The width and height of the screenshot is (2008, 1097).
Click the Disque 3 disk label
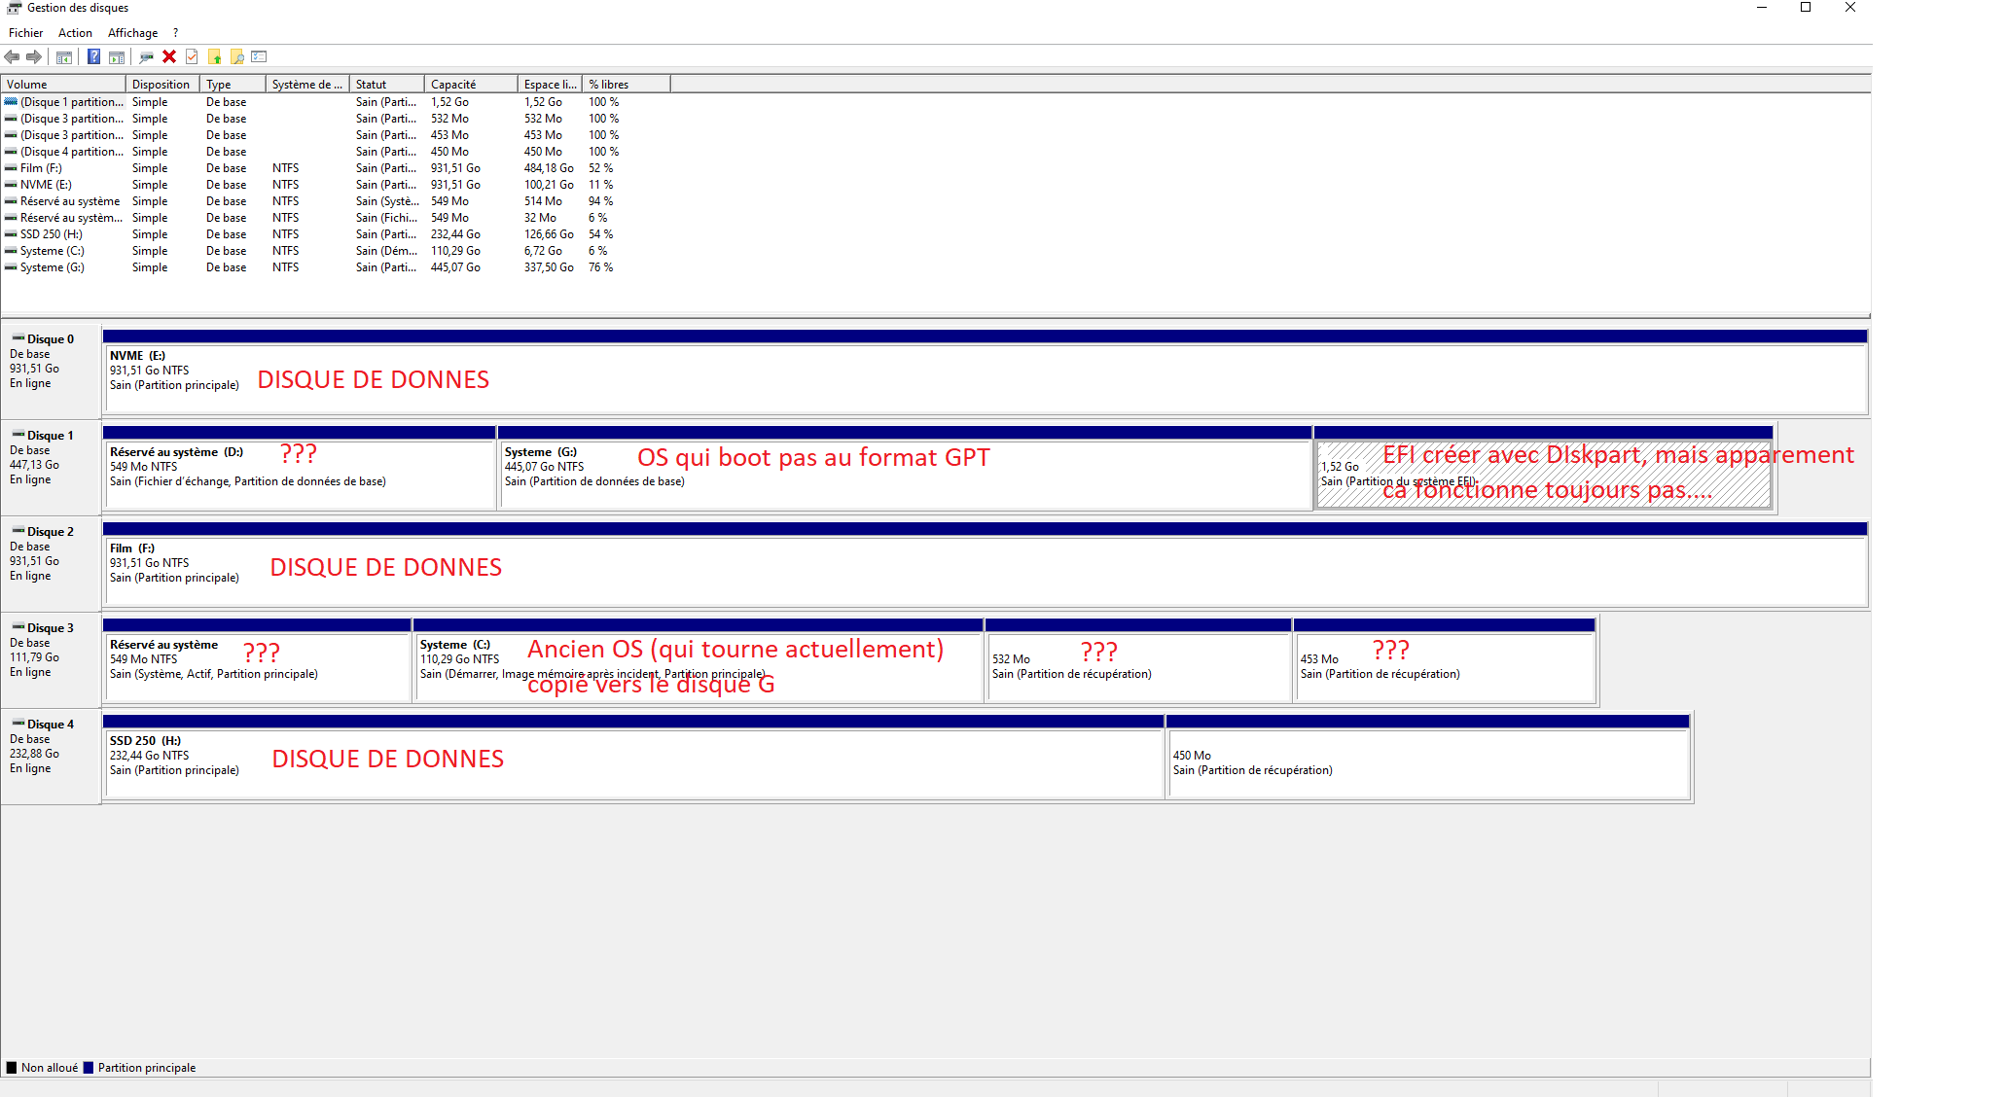pyautogui.click(x=50, y=628)
